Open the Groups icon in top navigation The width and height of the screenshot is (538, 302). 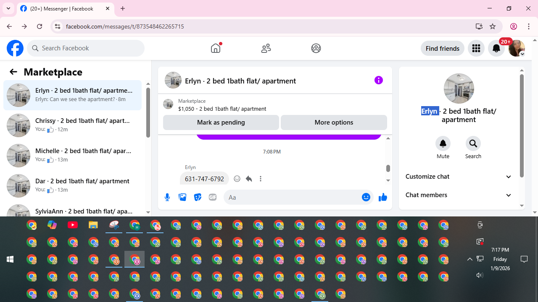click(x=316, y=48)
